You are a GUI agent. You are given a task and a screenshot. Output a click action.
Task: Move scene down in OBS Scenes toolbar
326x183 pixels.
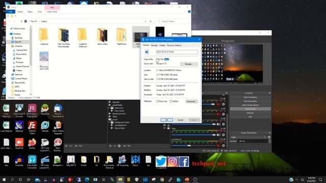pyautogui.click(x=80, y=146)
